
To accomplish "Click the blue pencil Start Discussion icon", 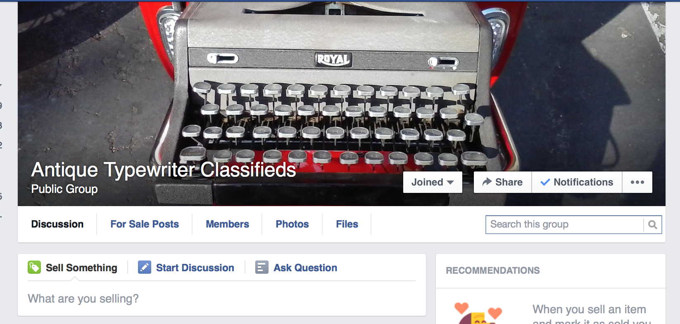I will click(x=145, y=268).
